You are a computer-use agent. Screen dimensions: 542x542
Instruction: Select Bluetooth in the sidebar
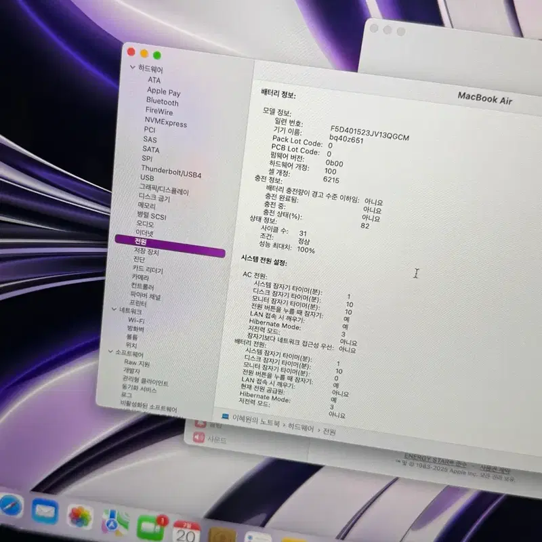(x=162, y=101)
